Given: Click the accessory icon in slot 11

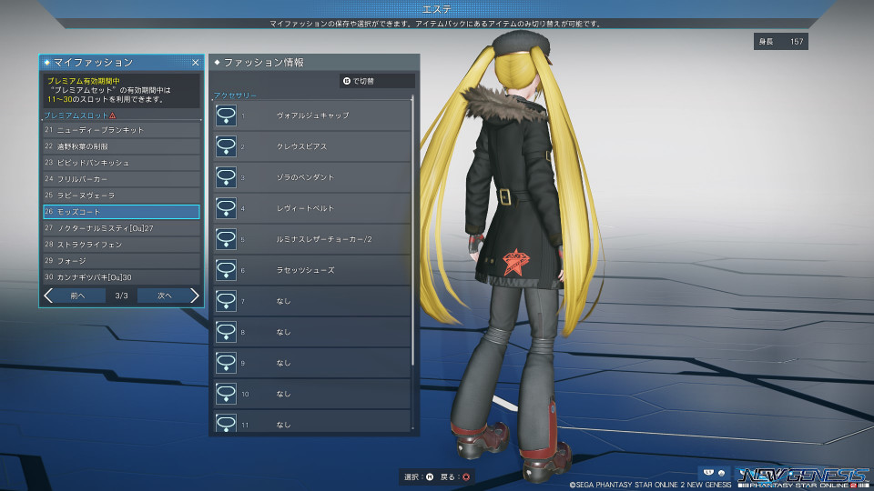Looking at the screenshot, I should [x=226, y=423].
